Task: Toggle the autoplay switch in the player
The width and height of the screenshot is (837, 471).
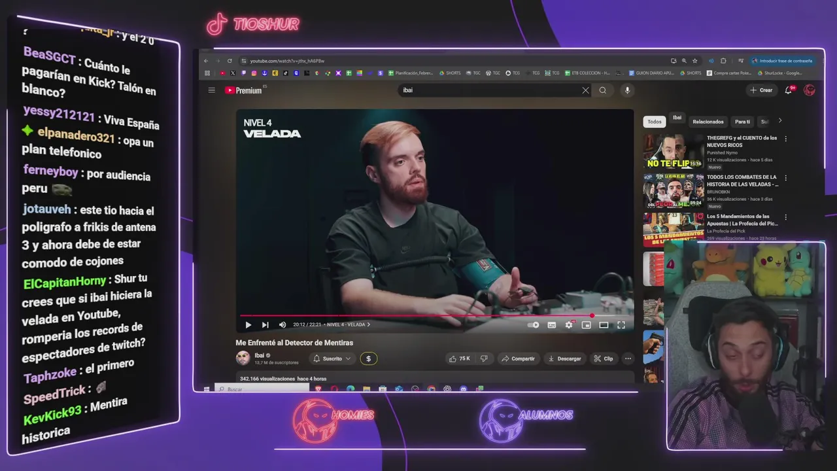Action: click(x=534, y=324)
